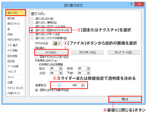Open クリップ アート(R)... button

pyautogui.click(x=124, y=52)
